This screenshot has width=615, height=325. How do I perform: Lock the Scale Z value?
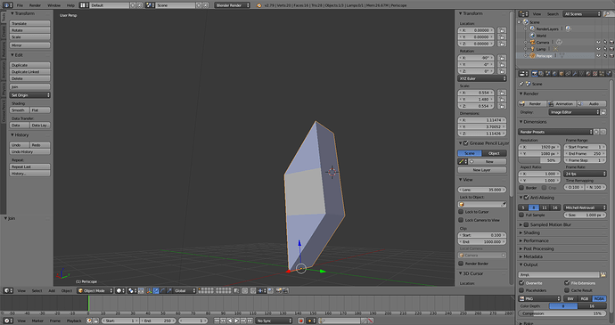tap(502, 106)
